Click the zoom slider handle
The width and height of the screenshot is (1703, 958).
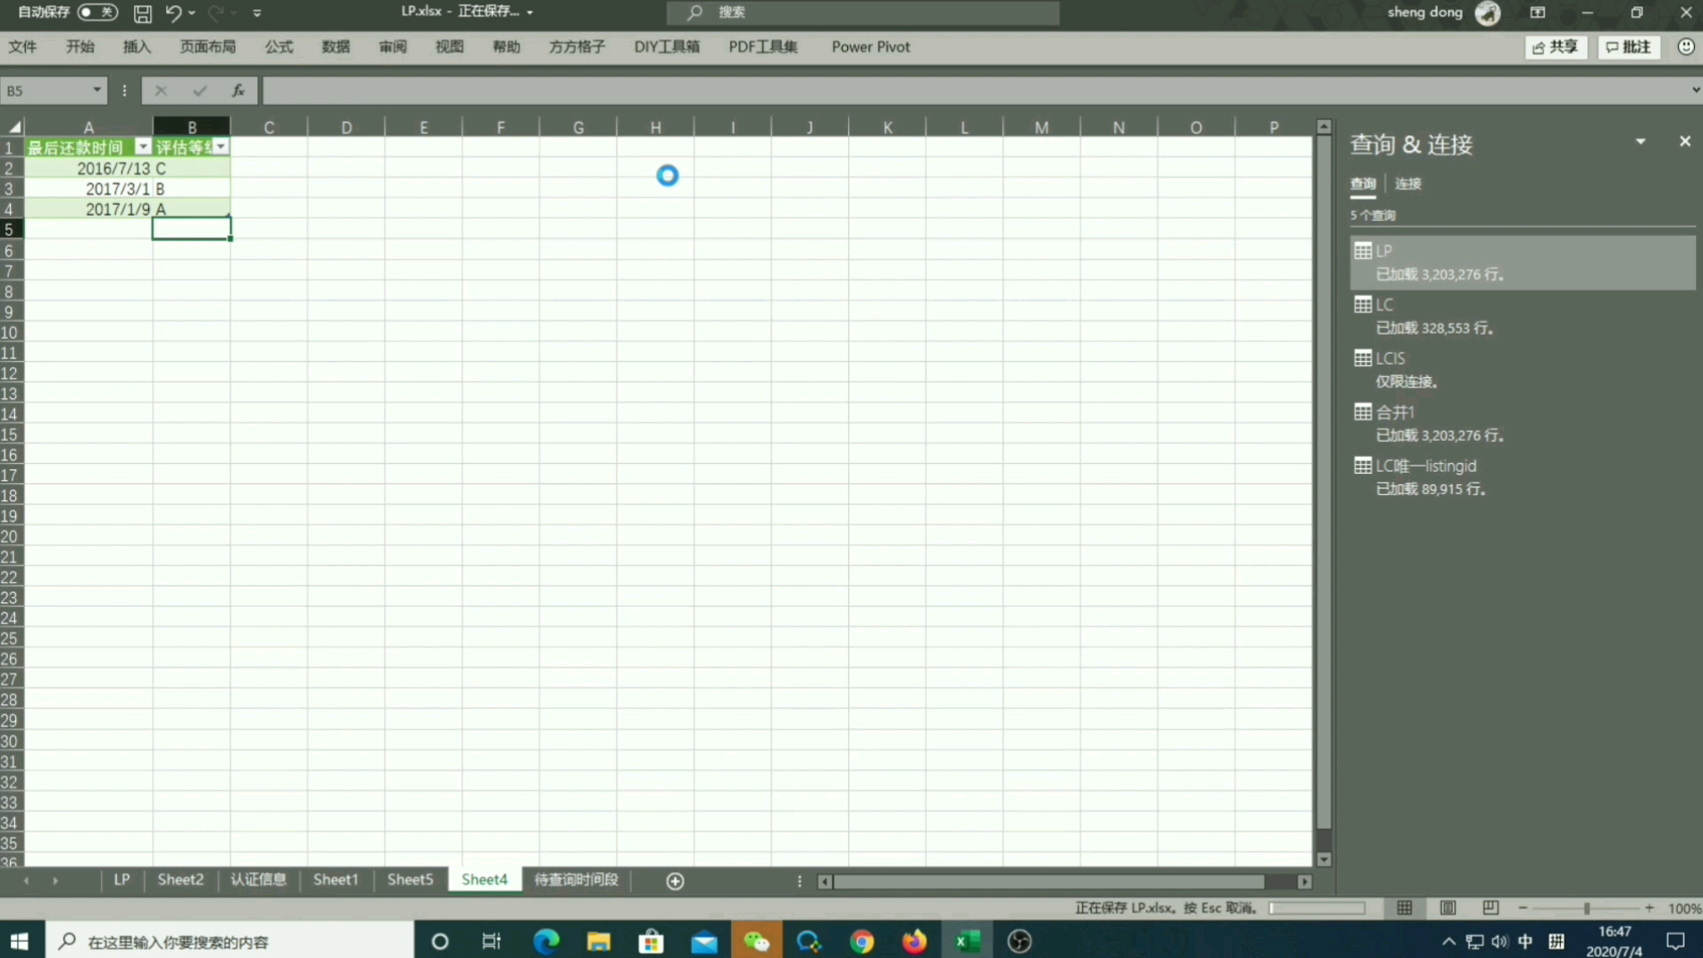(x=1587, y=908)
